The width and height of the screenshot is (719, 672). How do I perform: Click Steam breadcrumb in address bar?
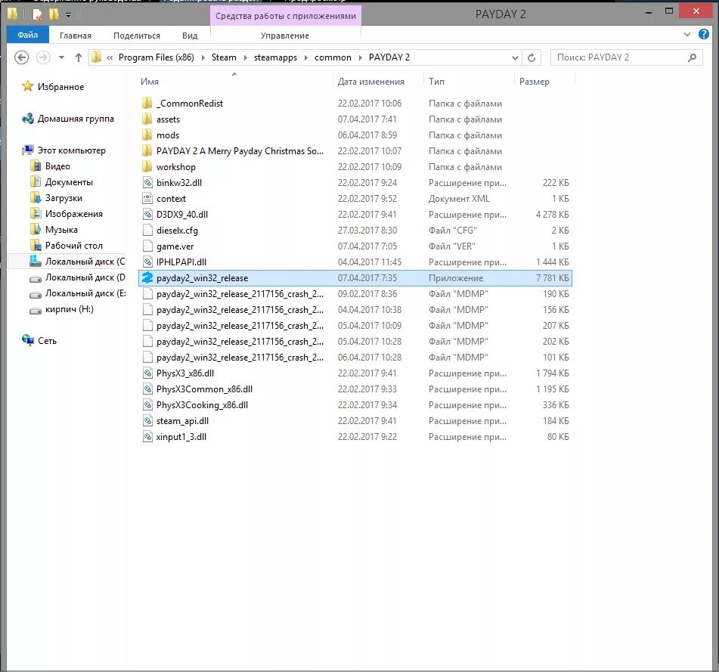pos(224,57)
